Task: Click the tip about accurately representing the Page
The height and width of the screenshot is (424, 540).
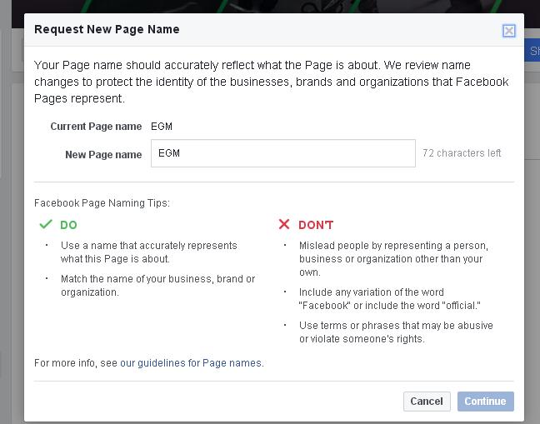Action: pyautogui.click(x=148, y=252)
